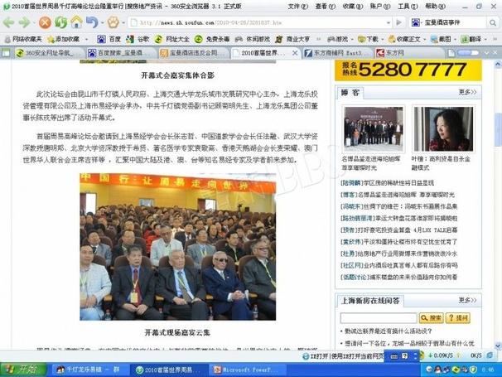Screen dimensions: 502x377
Task: Stop page loading with red X icon
Action: pos(46,22)
